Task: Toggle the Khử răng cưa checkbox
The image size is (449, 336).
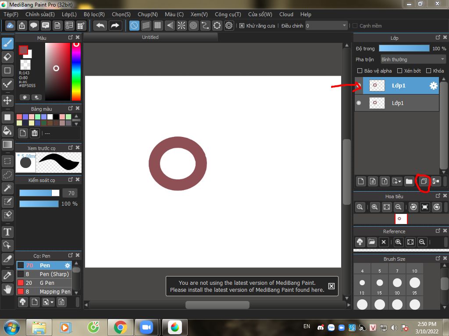Action: tap(242, 26)
